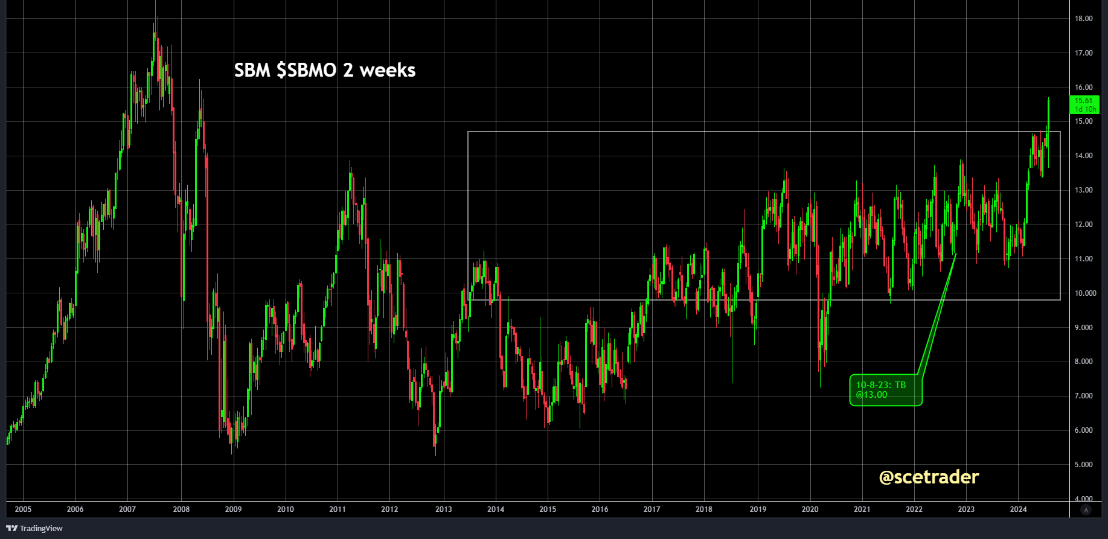The height and width of the screenshot is (539, 1108).
Task: Click the 2019 label on time axis
Action: tap(758, 509)
